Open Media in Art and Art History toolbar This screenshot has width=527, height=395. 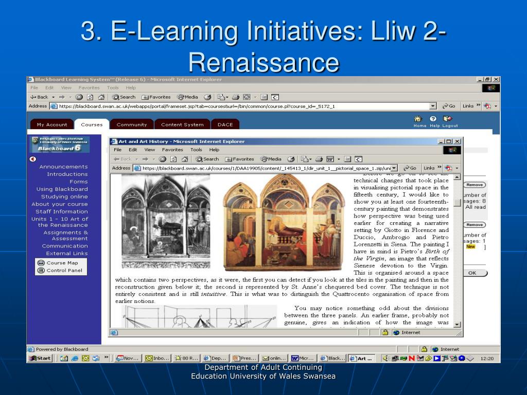click(x=271, y=159)
